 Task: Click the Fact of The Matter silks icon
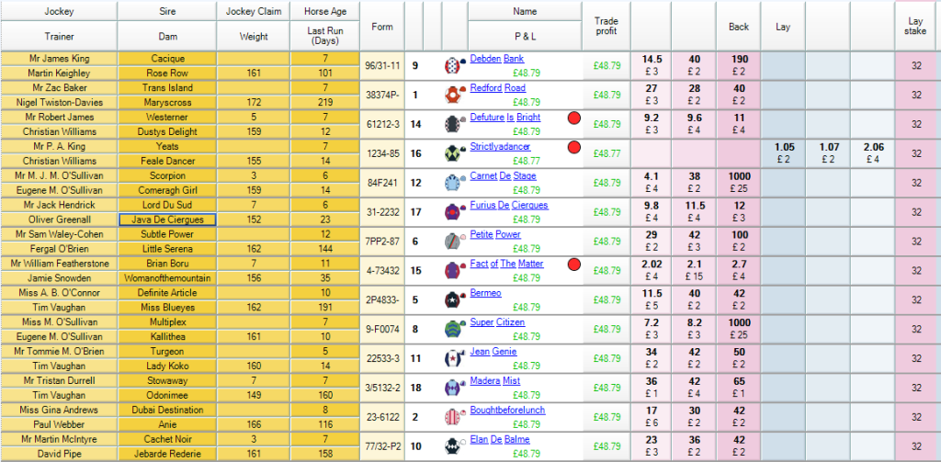pos(455,271)
